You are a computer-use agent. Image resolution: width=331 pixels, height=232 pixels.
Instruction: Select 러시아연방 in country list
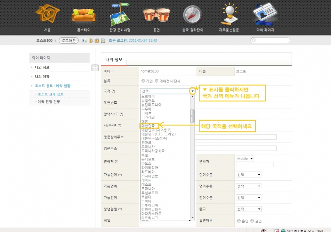point(150,176)
